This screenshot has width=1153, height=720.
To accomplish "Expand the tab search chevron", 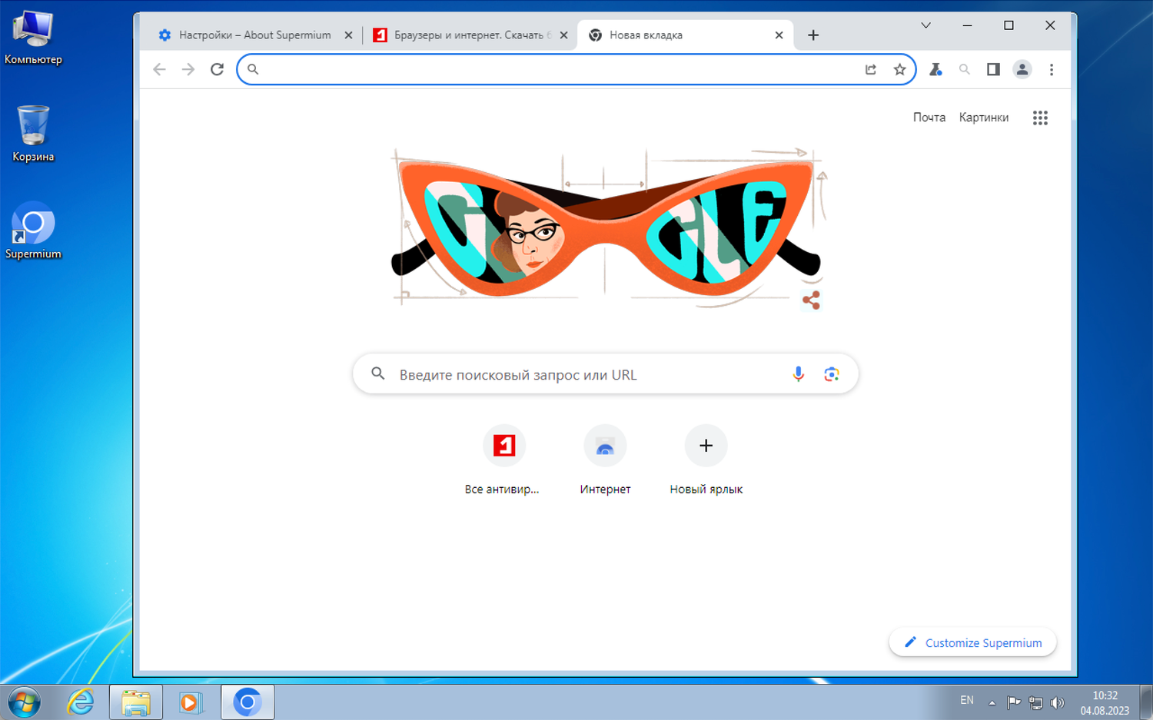I will pyautogui.click(x=926, y=25).
